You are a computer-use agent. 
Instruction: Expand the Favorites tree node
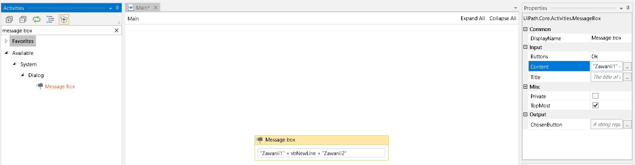tap(6, 41)
